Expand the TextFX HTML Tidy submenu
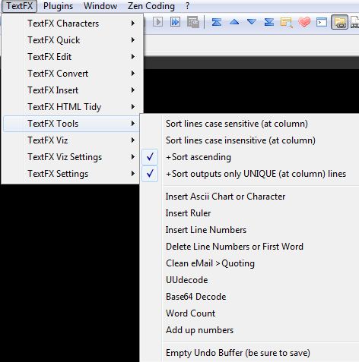This screenshot has height=362, width=359. [71, 107]
